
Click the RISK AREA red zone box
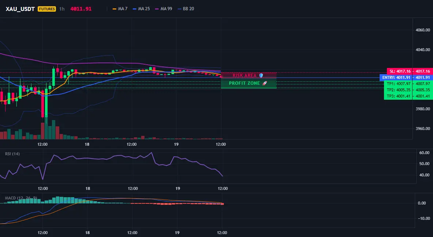pos(249,75)
